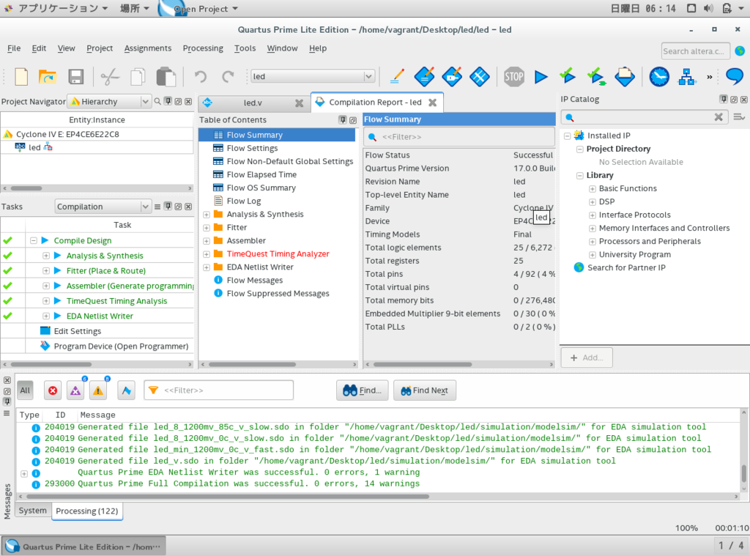
Task: Open Edit Settings task
Action: pos(78,331)
